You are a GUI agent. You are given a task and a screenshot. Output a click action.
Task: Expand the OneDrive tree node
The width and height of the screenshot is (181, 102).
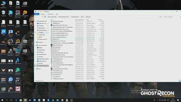[x=35, y=42]
